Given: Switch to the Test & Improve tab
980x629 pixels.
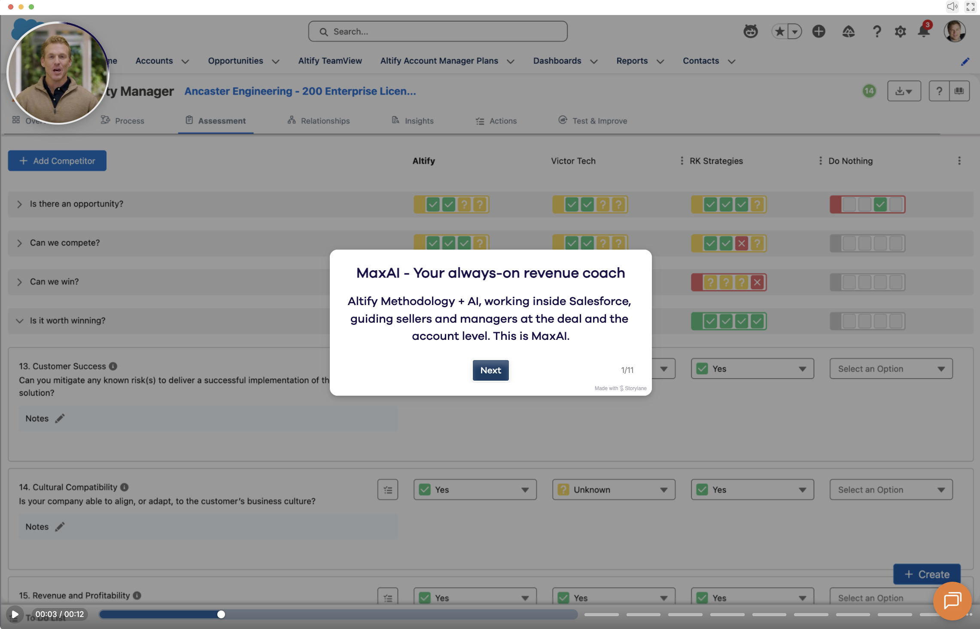Looking at the screenshot, I should click(x=593, y=121).
